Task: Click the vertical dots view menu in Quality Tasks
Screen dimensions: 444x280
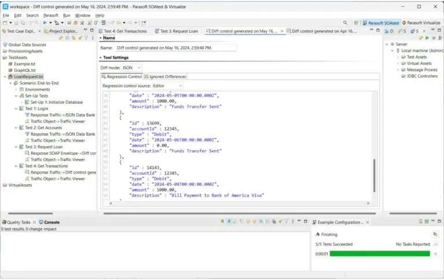Action: (x=293, y=222)
